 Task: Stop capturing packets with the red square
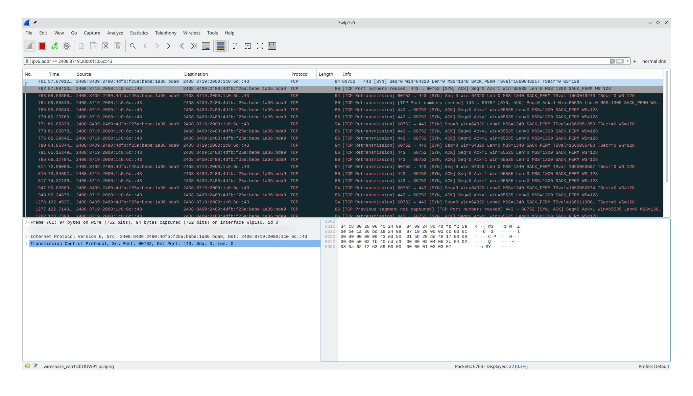point(42,46)
